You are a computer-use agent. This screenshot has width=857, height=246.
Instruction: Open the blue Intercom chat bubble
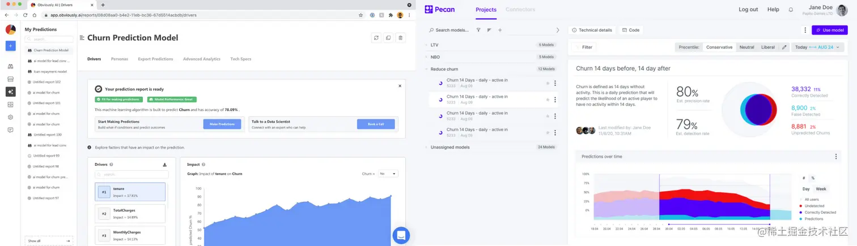pos(401,235)
